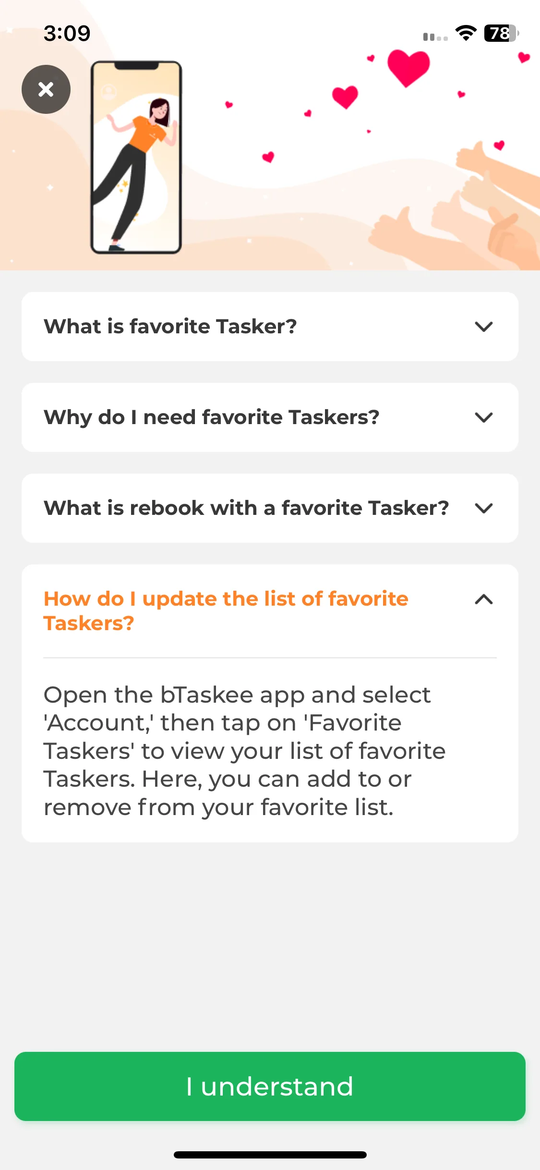Tap the 'I understand' button
This screenshot has height=1170, width=540.
pyautogui.click(x=270, y=1086)
